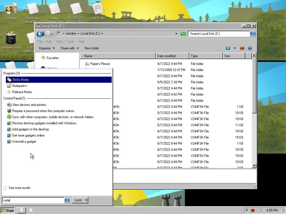Click the 11 KB size cell
Viewport: 286px width, 214px height.
[x=239, y=125]
